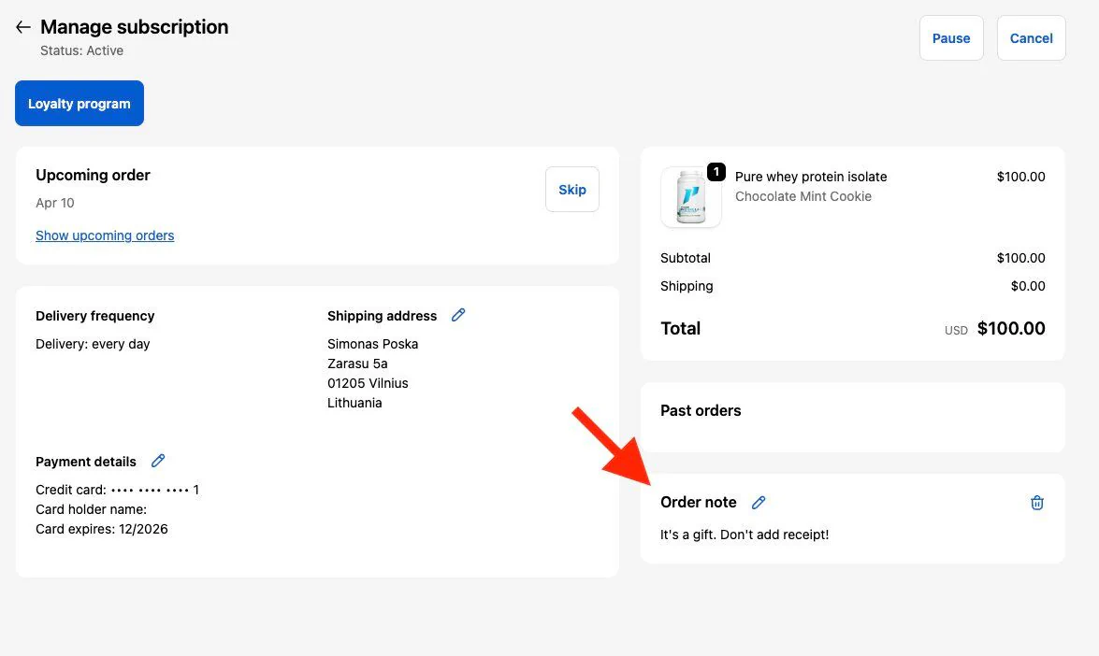This screenshot has width=1099, height=656.
Task: Select the 'Apr 10' upcoming order date
Action: 54,203
